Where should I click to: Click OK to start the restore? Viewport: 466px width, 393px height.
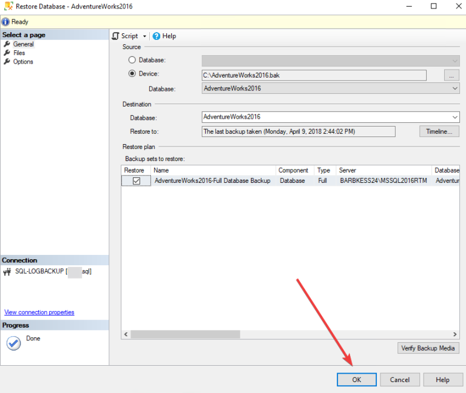point(357,380)
